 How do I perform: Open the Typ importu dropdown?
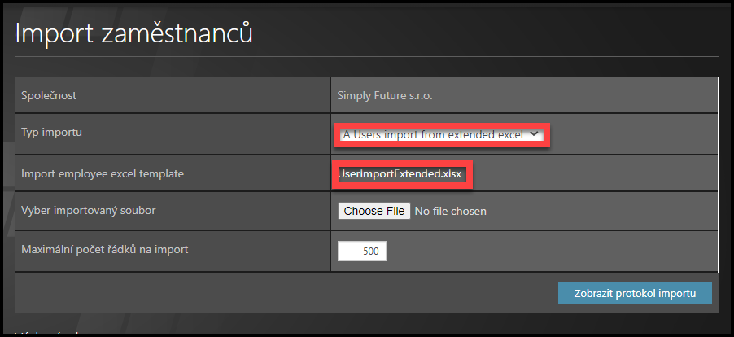(x=440, y=135)
